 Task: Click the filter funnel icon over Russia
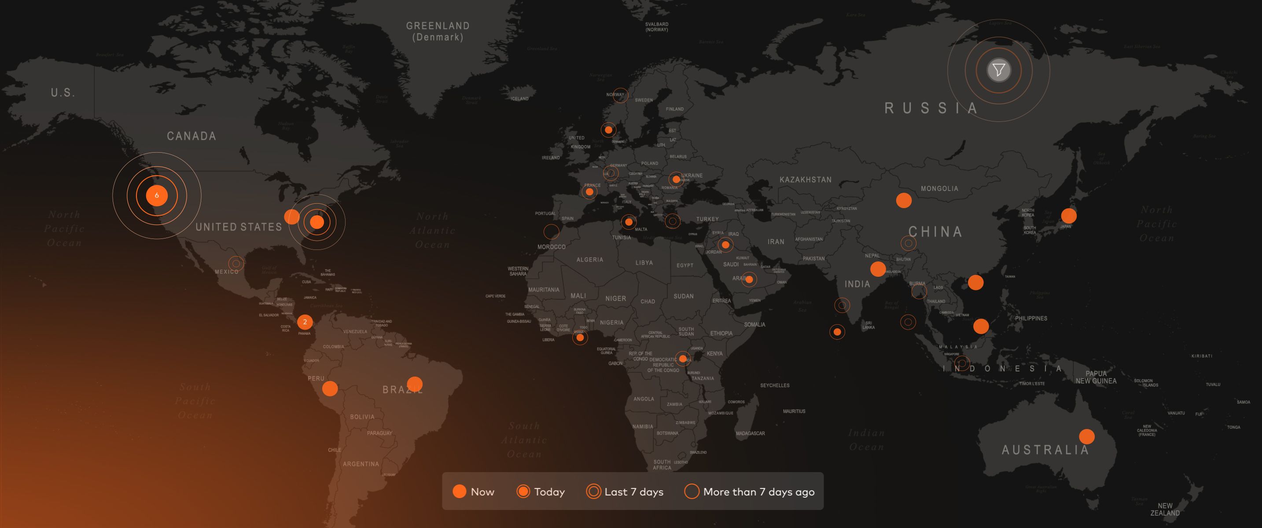(x=998, y=70)
